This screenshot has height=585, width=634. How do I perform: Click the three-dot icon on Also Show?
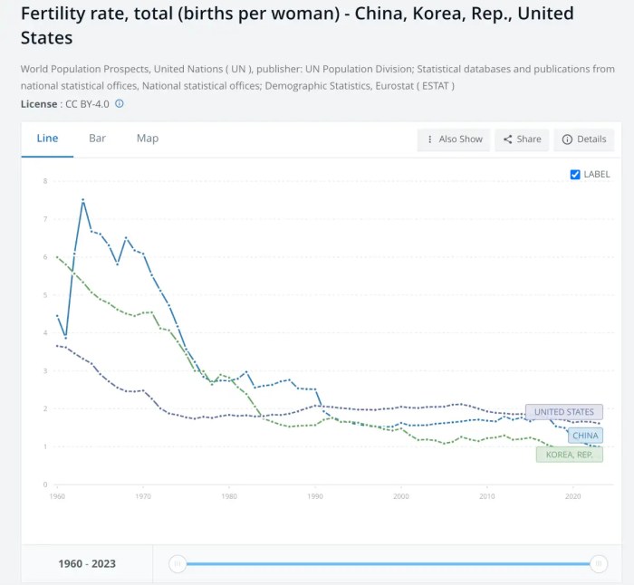pyautogui.click(x=429, y=139)
